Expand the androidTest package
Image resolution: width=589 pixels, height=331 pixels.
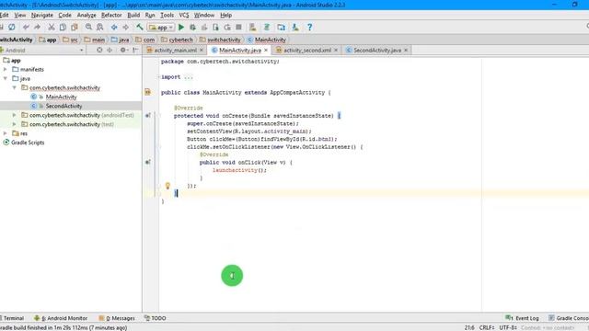tap(15, 115)
